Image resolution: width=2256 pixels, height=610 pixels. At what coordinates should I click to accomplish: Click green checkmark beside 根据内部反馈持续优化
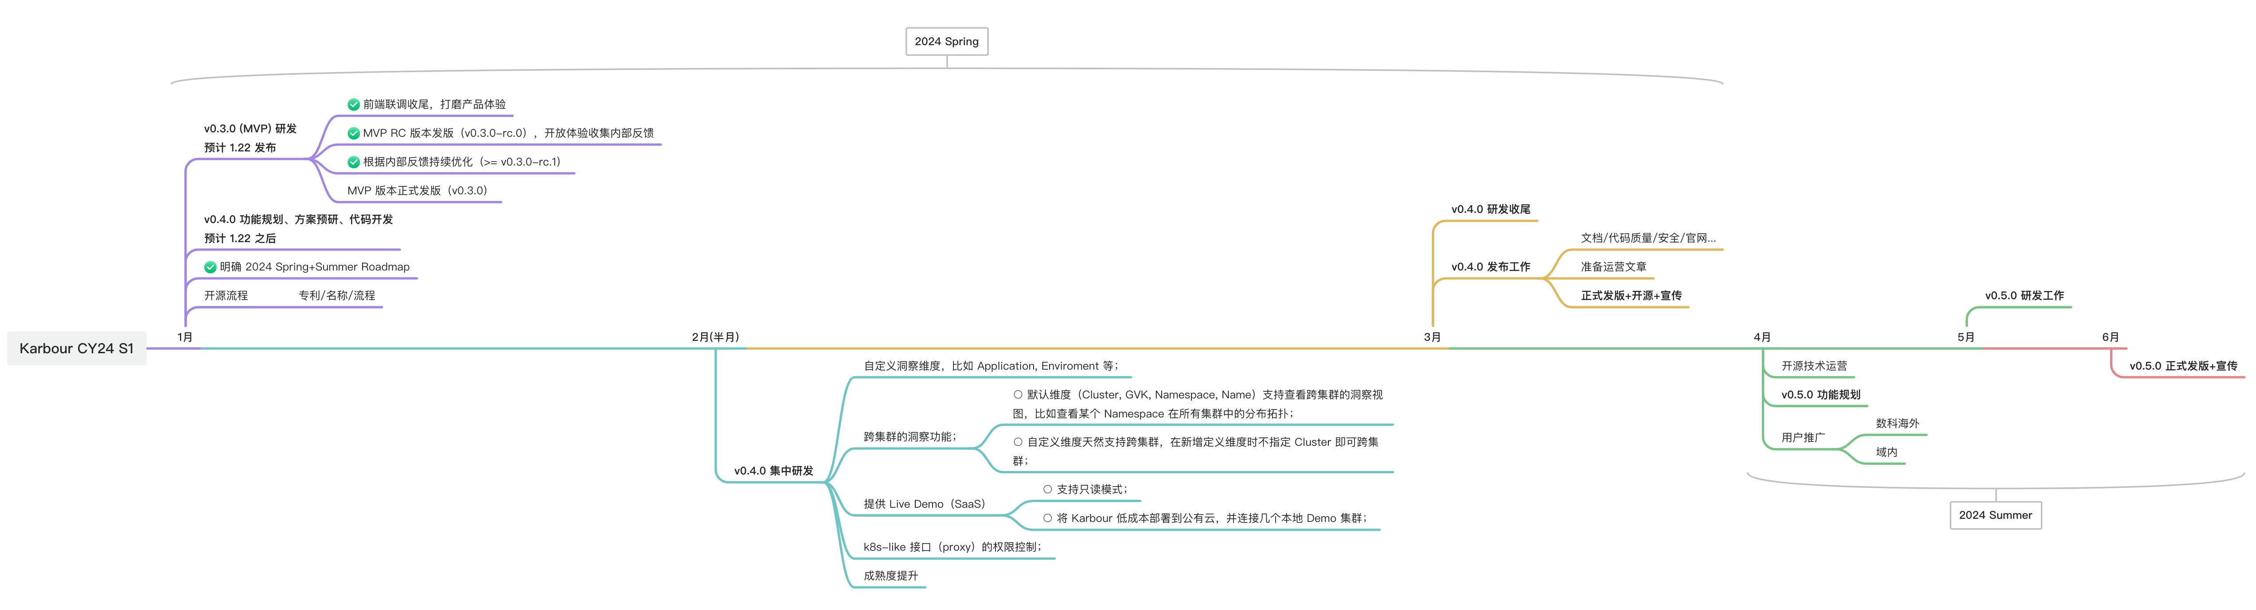(x=353, y=163)
